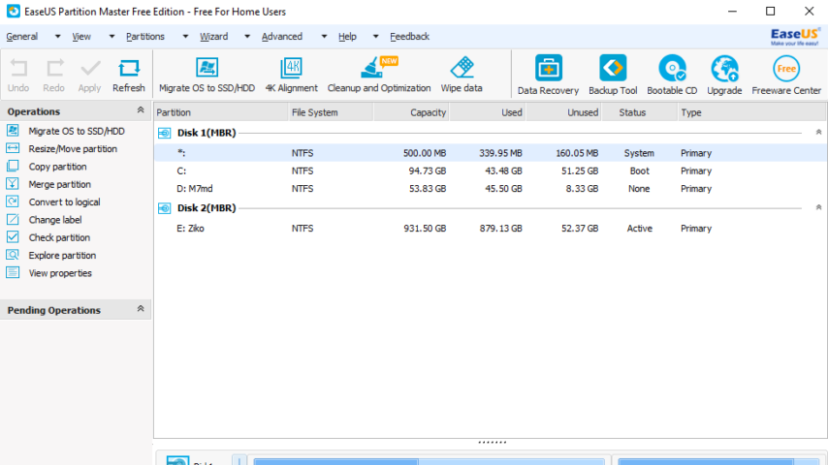Click the Disk 1 (MBR) header label

pyautogui.click(x=207, y=133)
